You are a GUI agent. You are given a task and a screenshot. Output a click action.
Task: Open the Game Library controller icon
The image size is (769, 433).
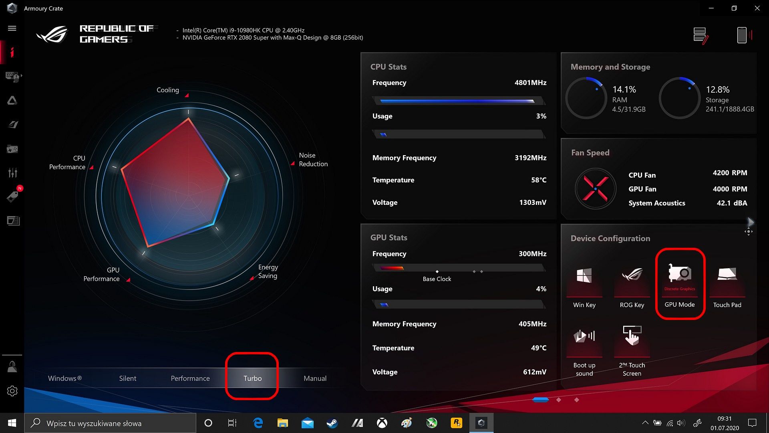(x=12, y=149)
